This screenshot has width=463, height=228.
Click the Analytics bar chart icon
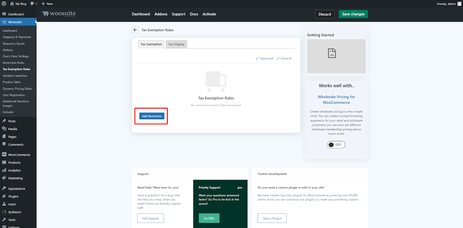(4, 170)
